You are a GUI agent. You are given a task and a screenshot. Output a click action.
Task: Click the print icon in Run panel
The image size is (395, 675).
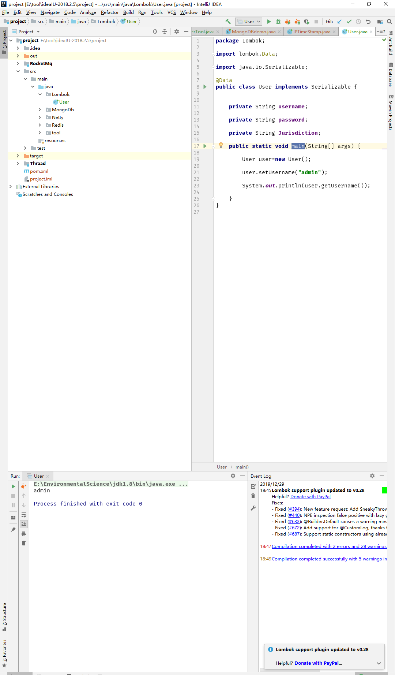(x=24, y=534)
